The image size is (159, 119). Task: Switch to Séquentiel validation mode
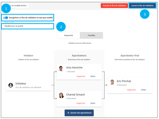(x=68, y=35)
